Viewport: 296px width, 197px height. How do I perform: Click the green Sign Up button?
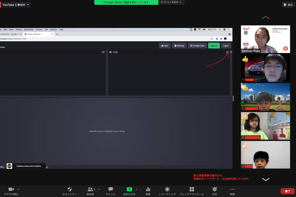click(214, 46)
